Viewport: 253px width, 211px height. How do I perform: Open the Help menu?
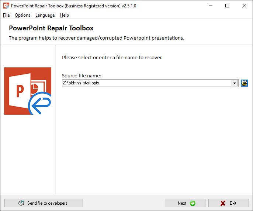pyautogui.click(x=64, y=15)
